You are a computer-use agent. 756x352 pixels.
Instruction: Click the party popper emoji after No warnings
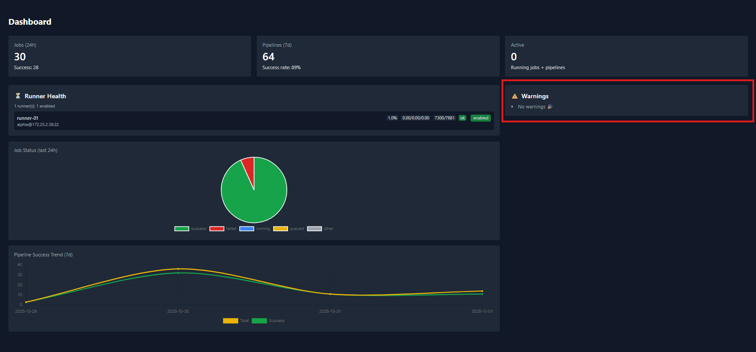[550, 107]
